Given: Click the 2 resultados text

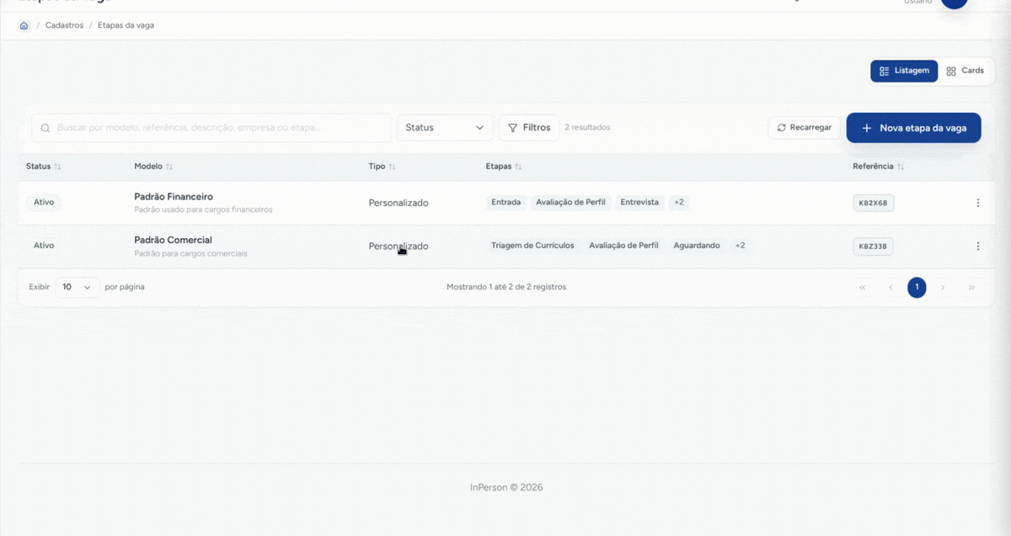Looking at the screenshot, I should click(x=587, y=128).
